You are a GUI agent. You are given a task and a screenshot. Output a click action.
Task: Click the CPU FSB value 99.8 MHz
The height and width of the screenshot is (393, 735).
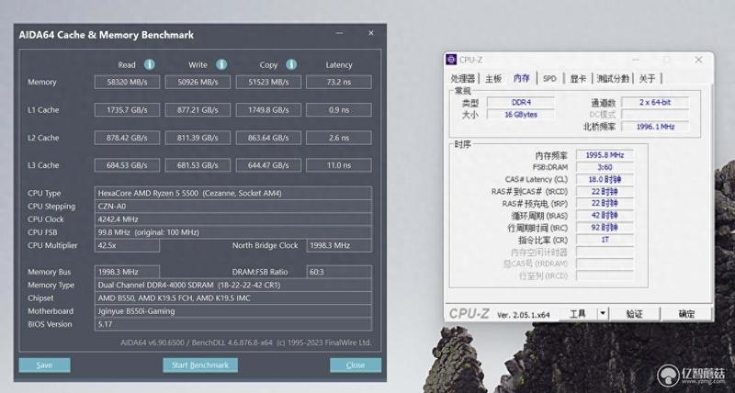click(x=233, y=232)
